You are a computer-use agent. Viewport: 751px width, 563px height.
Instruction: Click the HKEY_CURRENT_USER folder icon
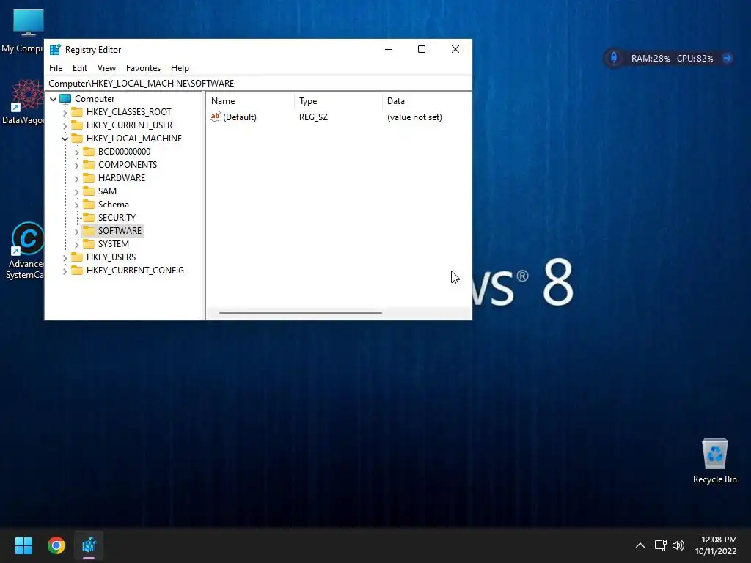click(76, 125)
